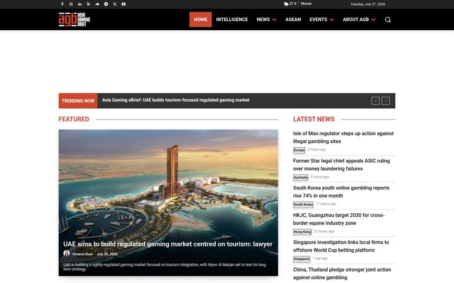Open China Thailand joint action article
Image resolution: width=454 pixels, height=283 pixels.
tap(342, 274)
